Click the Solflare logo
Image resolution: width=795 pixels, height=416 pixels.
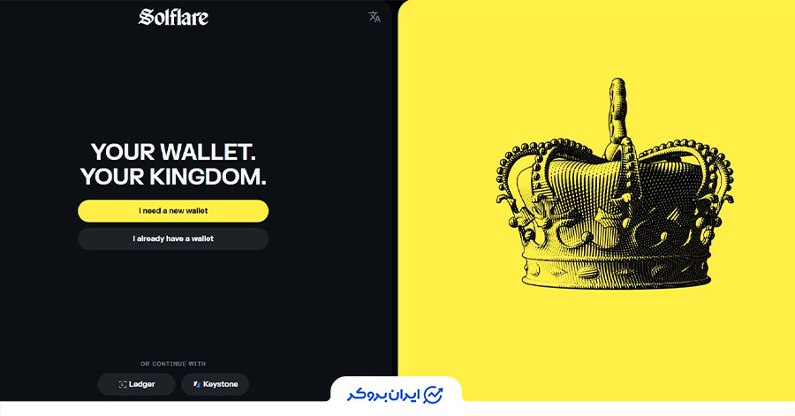tap(173, 17)
